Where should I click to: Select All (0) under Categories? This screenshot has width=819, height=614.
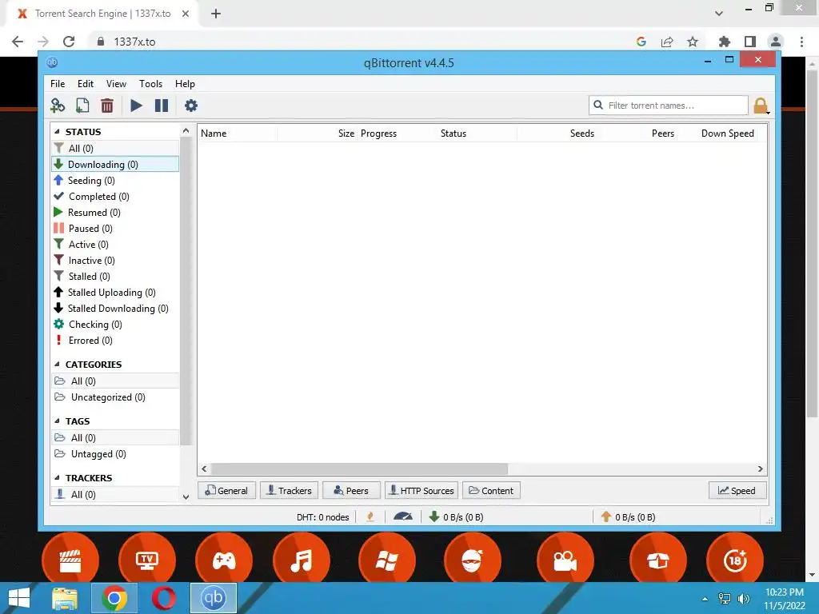point(115,381)
